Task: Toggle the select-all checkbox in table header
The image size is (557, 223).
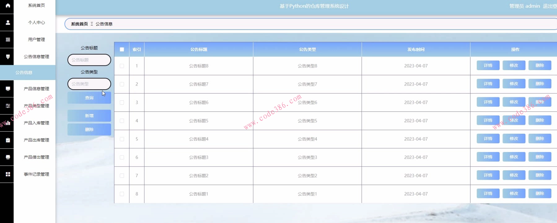Action: pos(122,49)
